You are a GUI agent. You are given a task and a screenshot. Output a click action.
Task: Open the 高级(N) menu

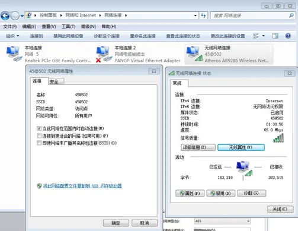pyautogui.click(x=88, y=27)
